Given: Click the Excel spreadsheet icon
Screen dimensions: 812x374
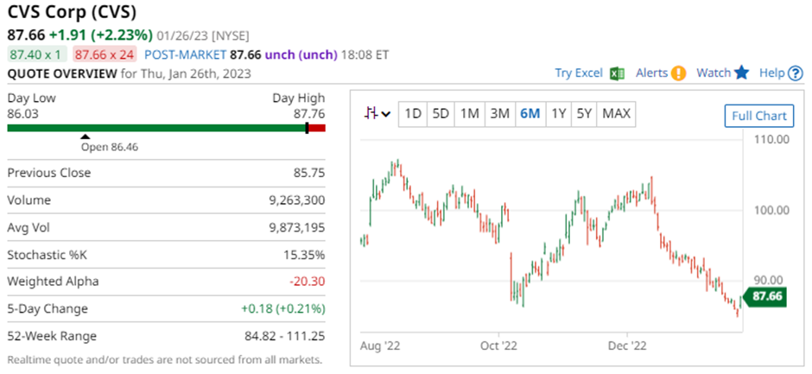Looking at the screenshot, I should (617, 73).
